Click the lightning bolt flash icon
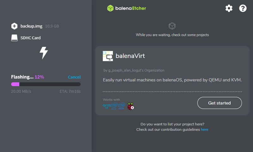Viewport: 253px width, 152px height. [x=44, y=53]
